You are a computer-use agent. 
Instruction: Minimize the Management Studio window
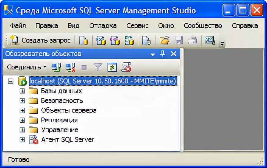229,10
